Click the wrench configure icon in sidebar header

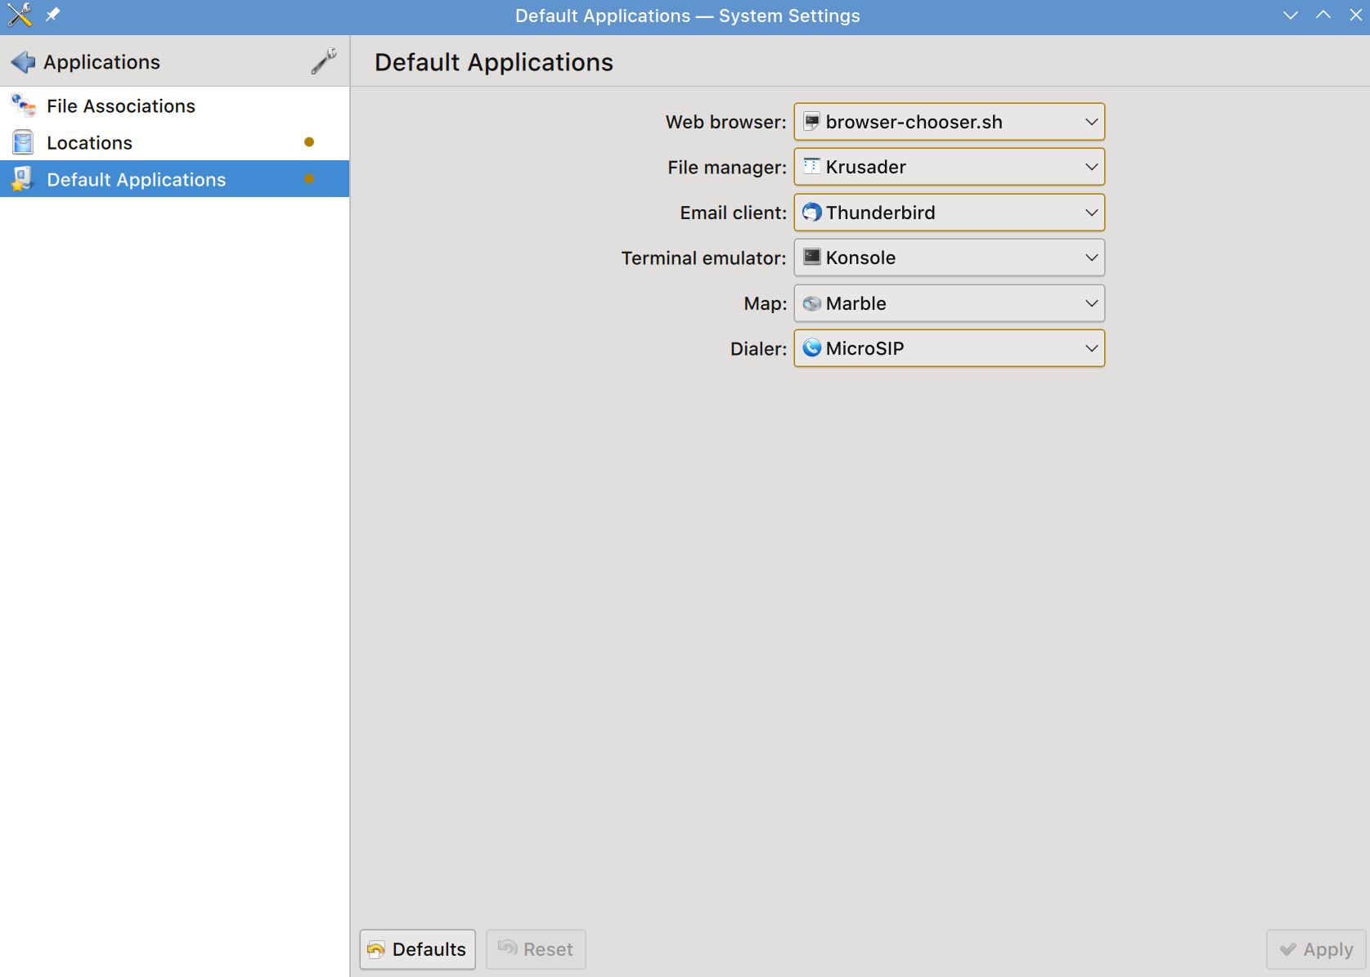point(324,61)
